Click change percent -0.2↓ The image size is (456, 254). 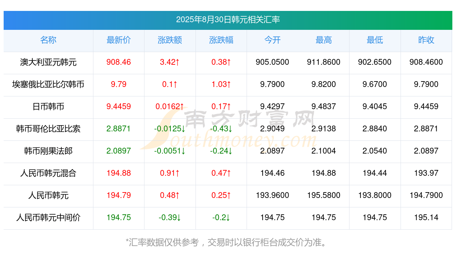point(221,218)
